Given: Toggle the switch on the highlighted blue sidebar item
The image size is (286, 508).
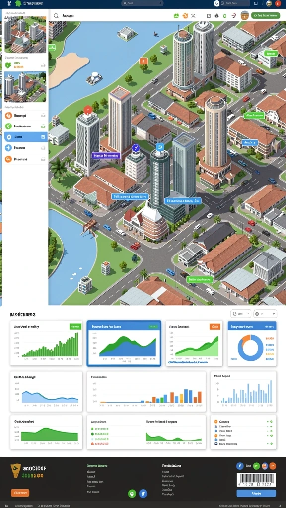Looking at the screenshot, I should click(x=43, y=137).
